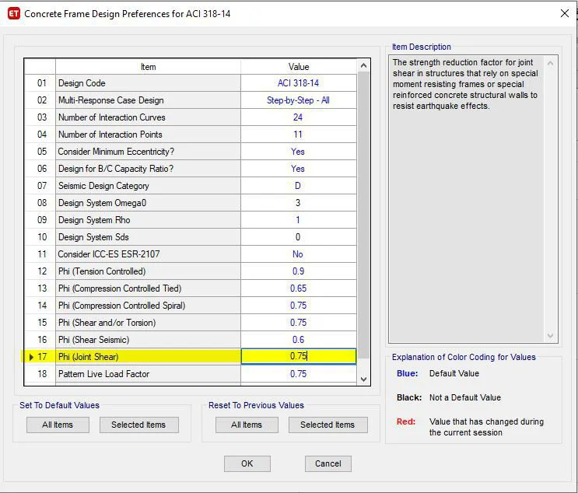This screenshot has height=493, width=578.
Task: Open Seismic Design Category value D
Action: coord(299,186)
